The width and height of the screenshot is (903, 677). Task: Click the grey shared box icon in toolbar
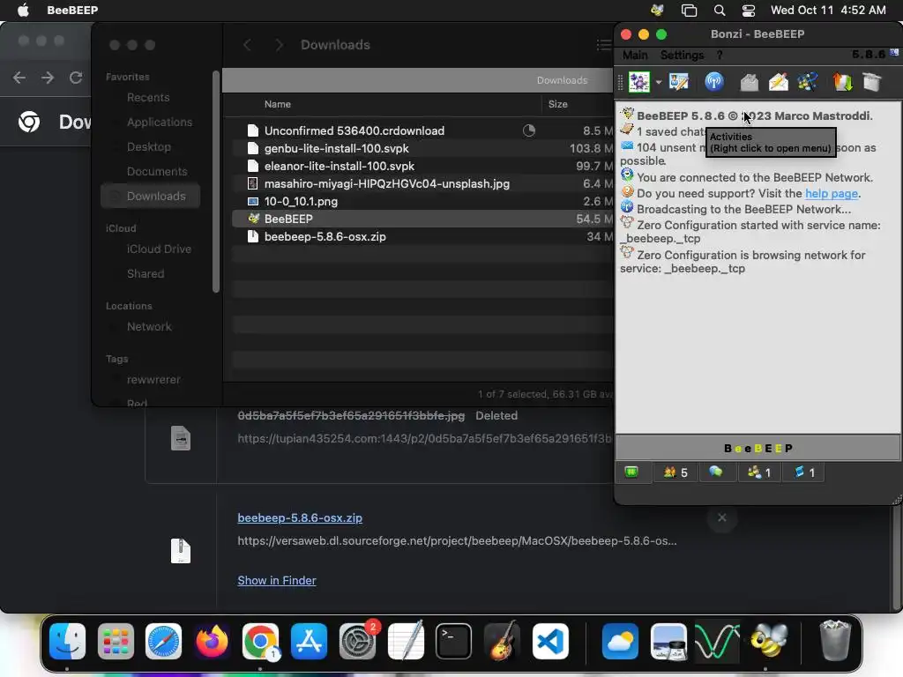click(872, 82)
